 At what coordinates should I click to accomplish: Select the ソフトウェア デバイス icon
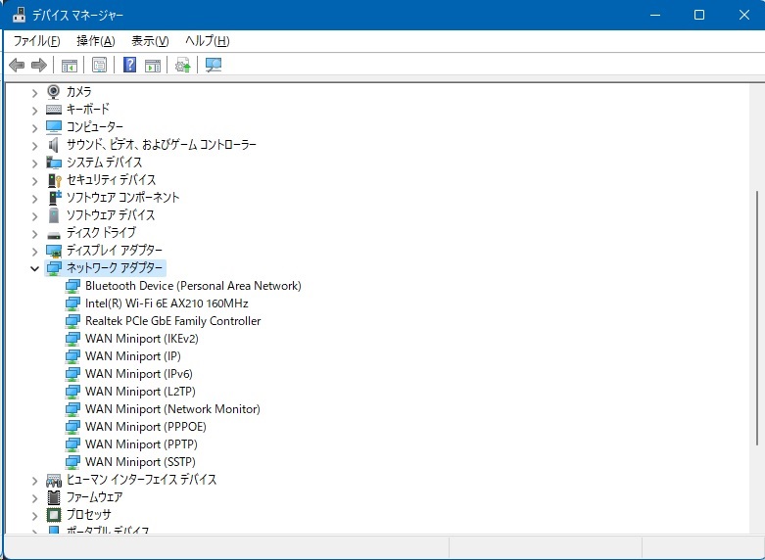(54, 215)
